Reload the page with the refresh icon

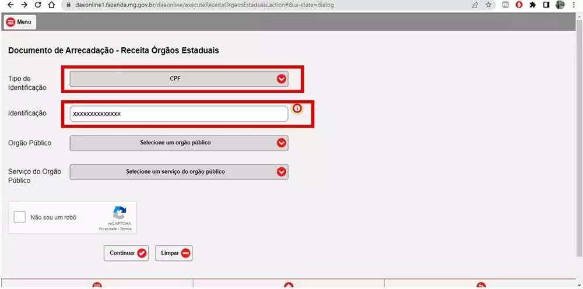38,5
